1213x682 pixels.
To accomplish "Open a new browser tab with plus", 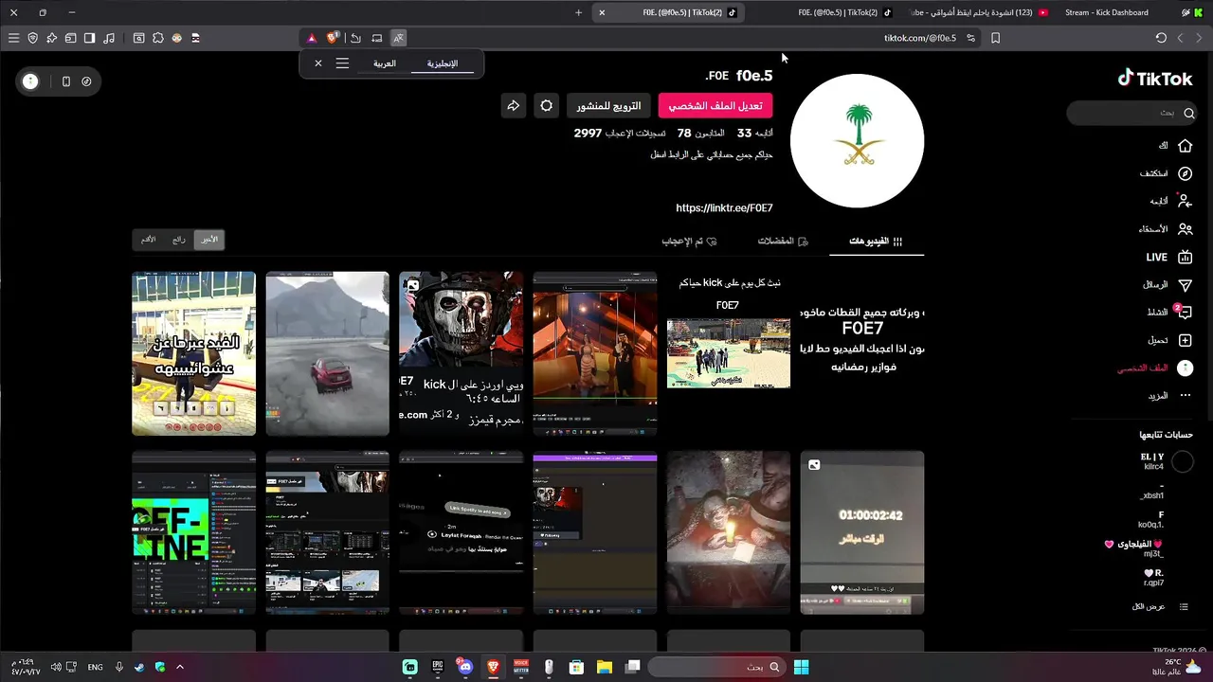I will 578,12.
